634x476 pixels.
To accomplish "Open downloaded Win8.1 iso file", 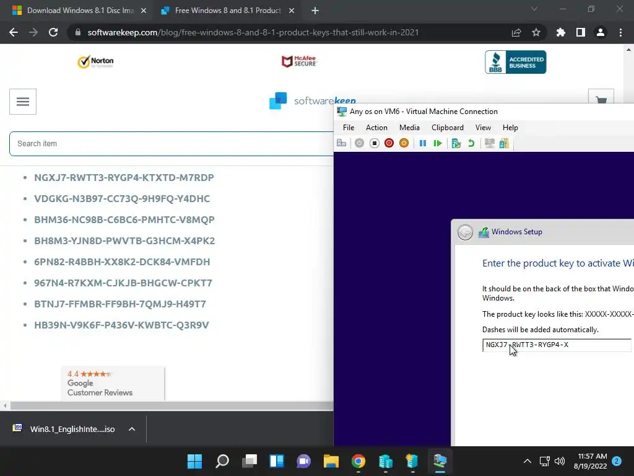I will coord(64,429).
